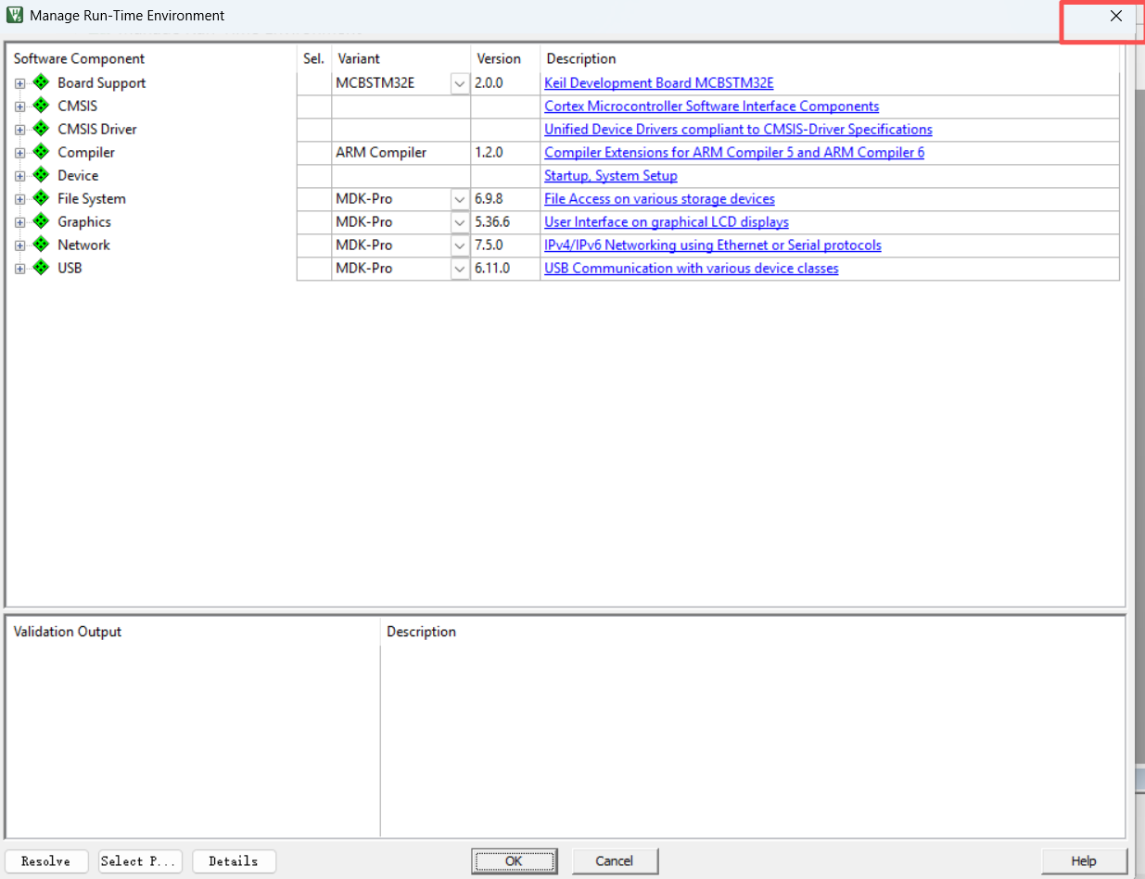1145x879 pixels.
Task: Open Cortex Microcontroller Software Interface Components link
Action: coord(711,107)
